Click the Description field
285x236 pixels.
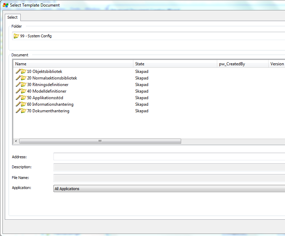click(169, 167)
